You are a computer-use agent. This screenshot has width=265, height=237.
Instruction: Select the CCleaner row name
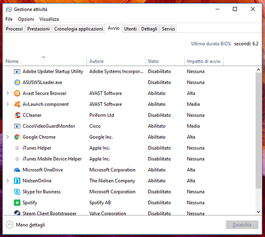(x=32, y=115)
